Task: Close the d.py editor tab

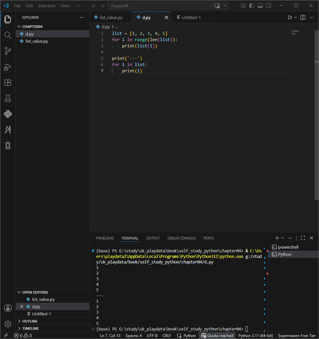Action: point(166,17)
